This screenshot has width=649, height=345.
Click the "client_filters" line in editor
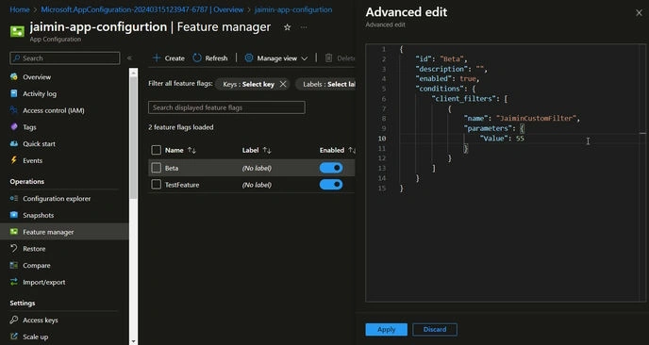(470, 98)
